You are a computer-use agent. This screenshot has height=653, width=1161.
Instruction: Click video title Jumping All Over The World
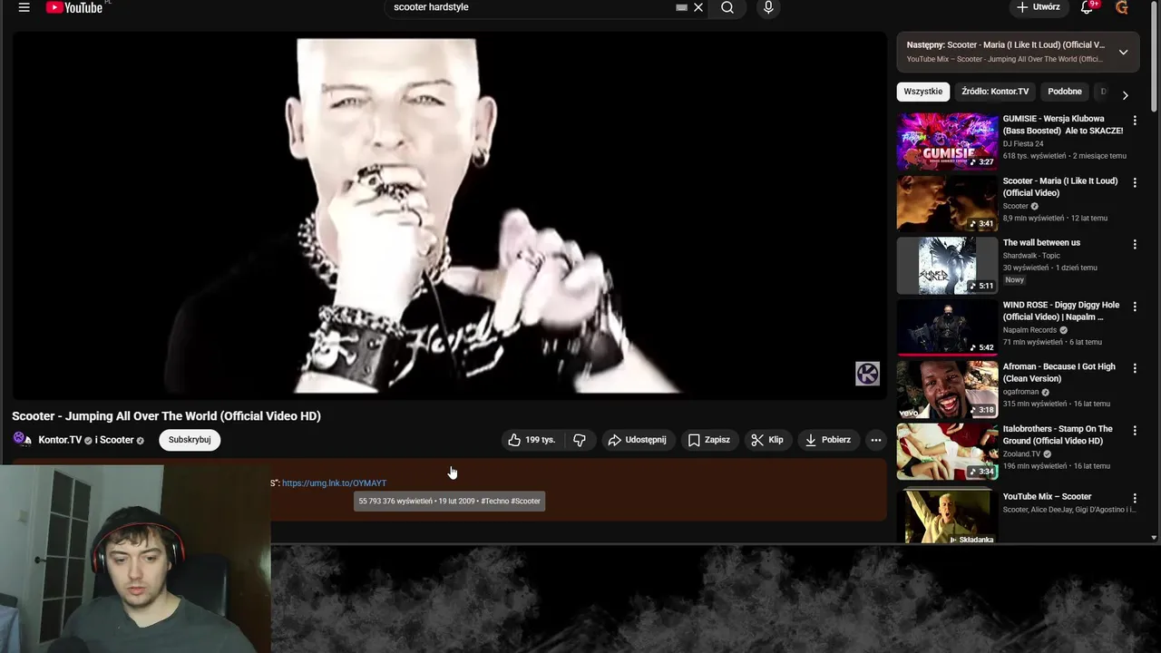pyautogui.click(x=166, y=416)
